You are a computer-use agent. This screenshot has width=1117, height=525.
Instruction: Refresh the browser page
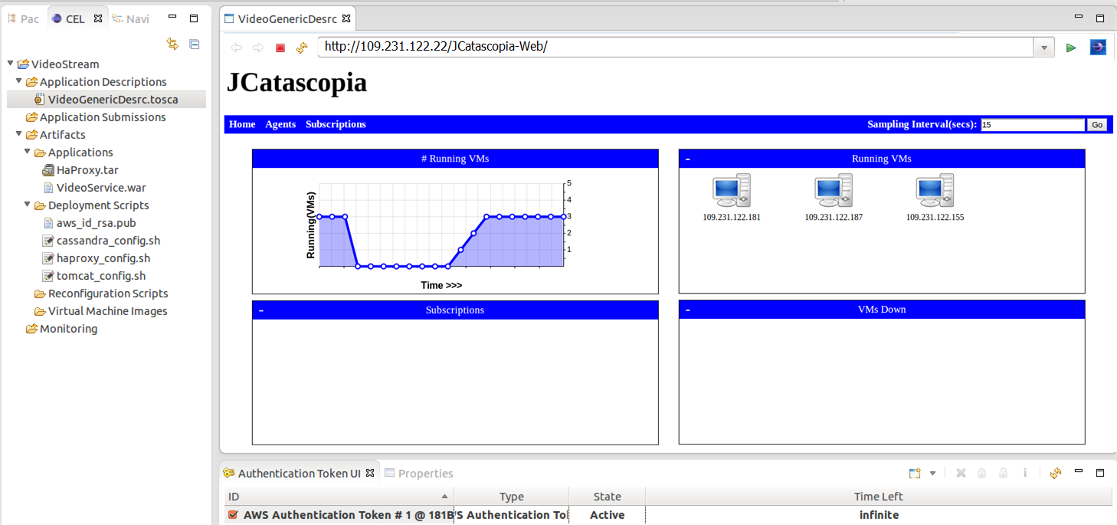pos(302,48)
